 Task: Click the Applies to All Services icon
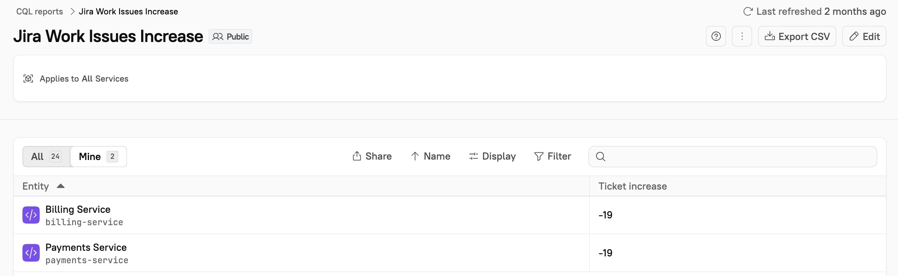coord(28,79)
